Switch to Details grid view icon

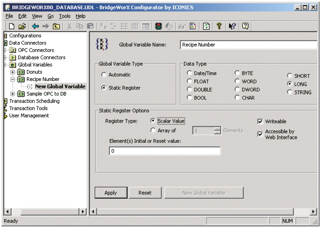click(x=135, y=26)
